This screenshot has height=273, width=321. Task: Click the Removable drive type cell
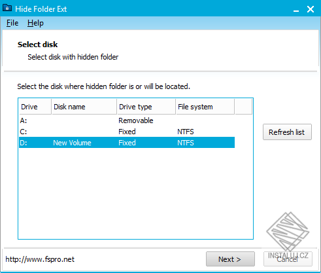point(136,120)
